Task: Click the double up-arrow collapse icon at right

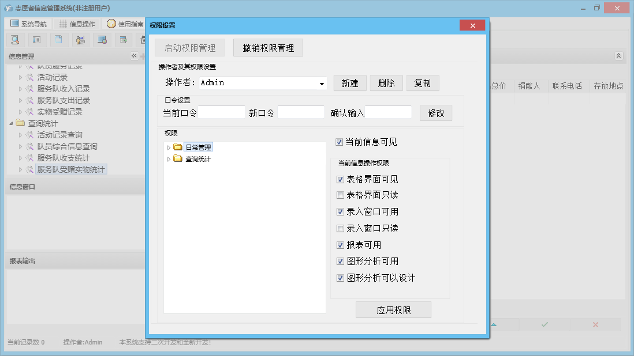Action: click(618, 56)
